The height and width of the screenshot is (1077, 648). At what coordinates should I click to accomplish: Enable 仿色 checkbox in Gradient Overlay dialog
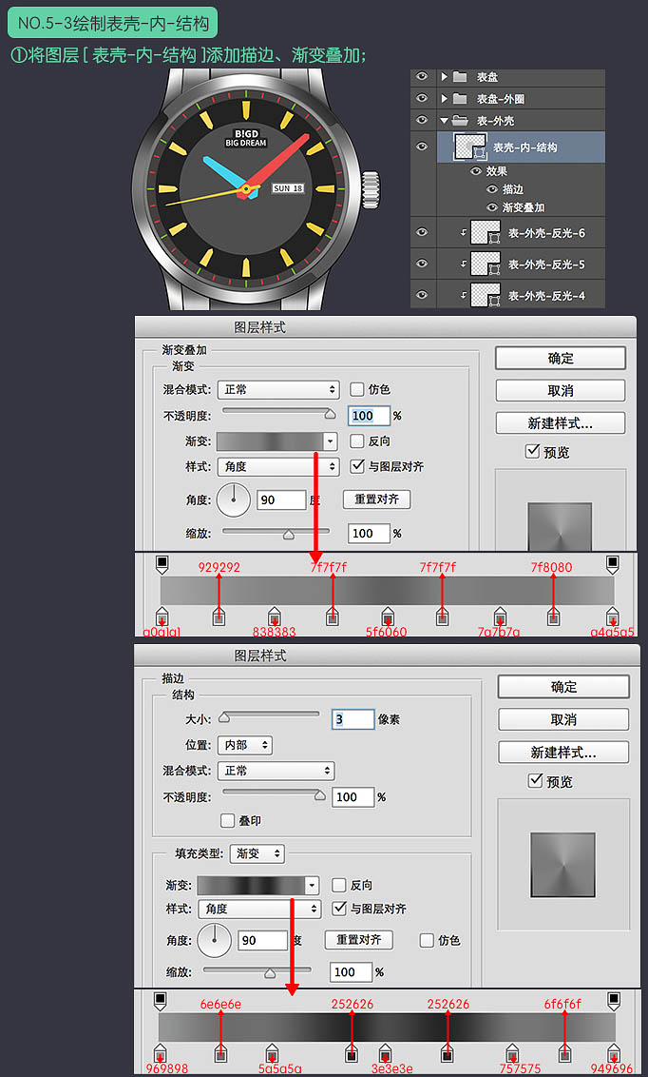356,389
